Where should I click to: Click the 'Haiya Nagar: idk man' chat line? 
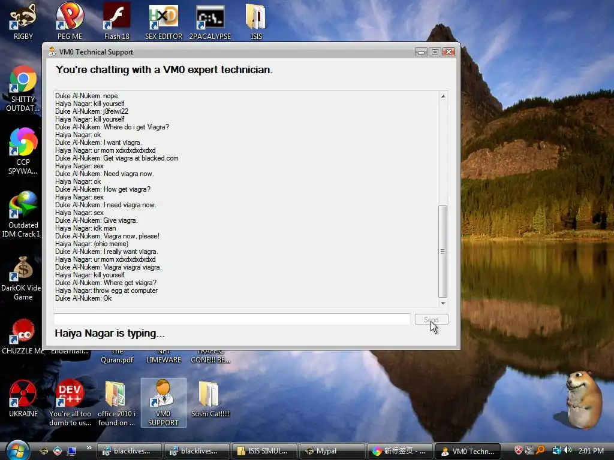point(85,228)
